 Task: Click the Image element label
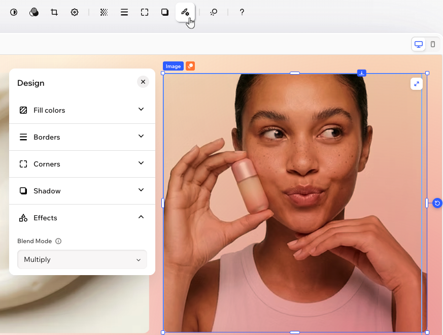[173, 66]
